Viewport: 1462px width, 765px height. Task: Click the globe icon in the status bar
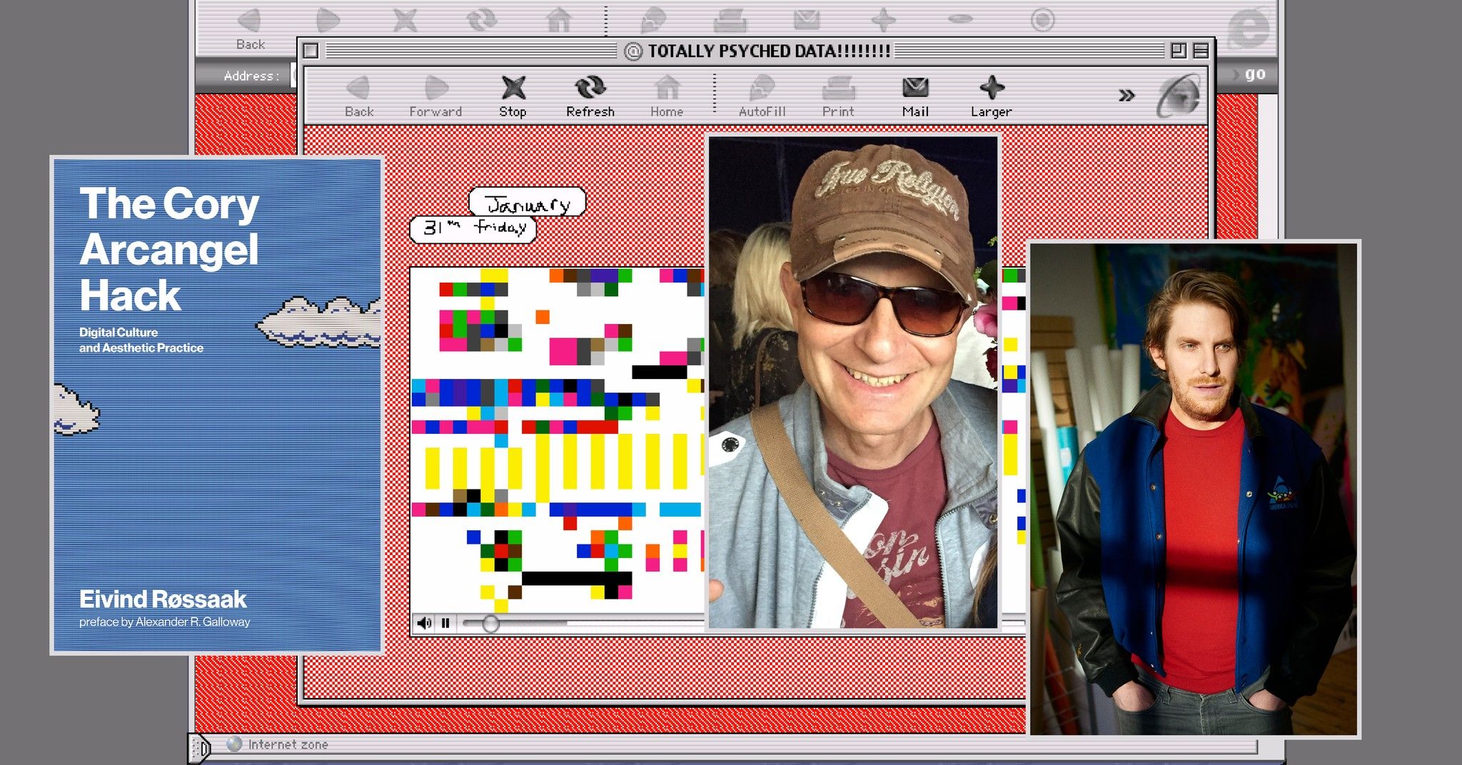coord(234,744)
